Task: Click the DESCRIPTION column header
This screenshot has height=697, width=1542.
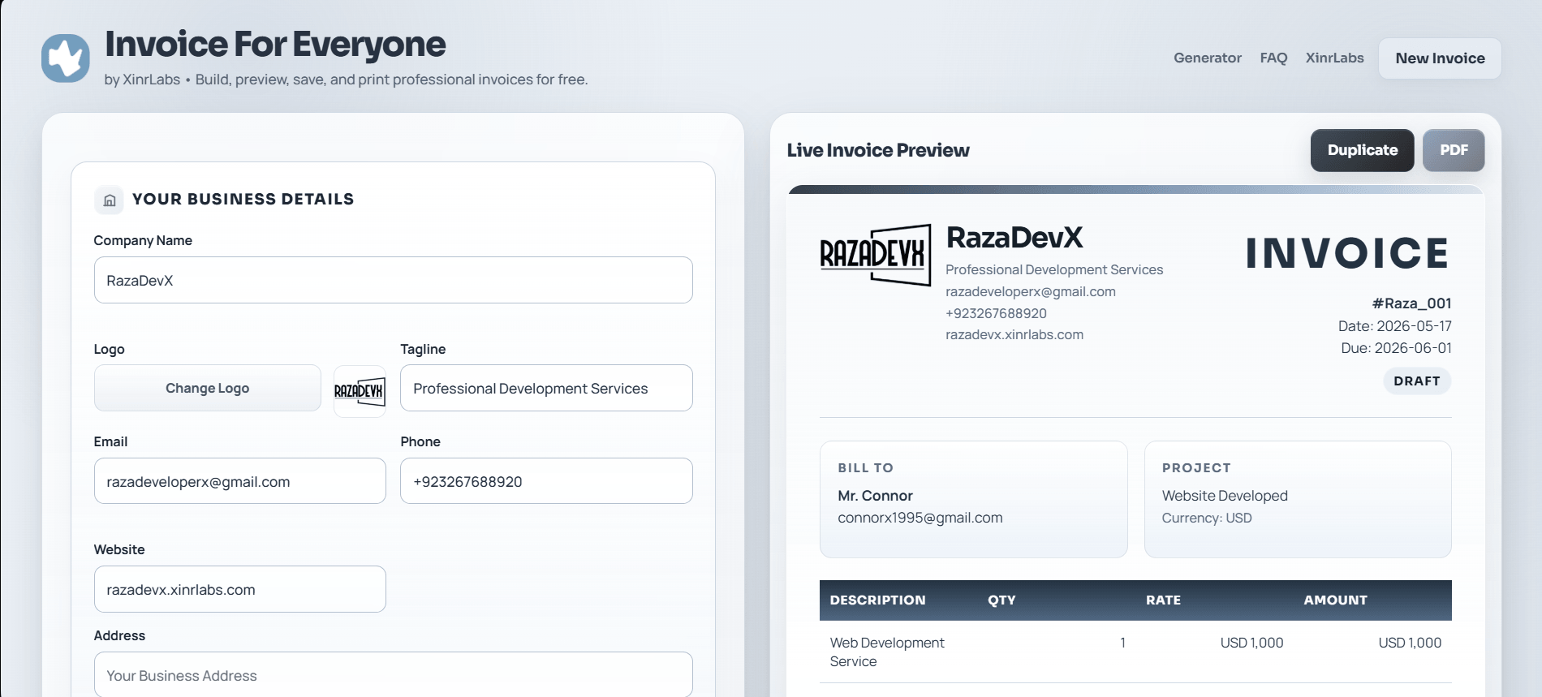Action: point(877,600)
